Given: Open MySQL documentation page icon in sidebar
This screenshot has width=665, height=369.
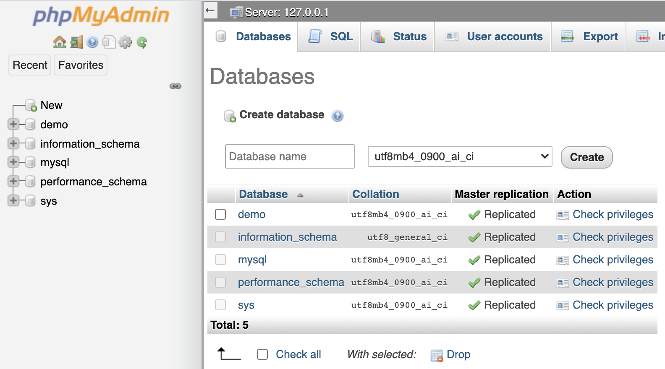Looking at the screenshot, I should (109, 42).
